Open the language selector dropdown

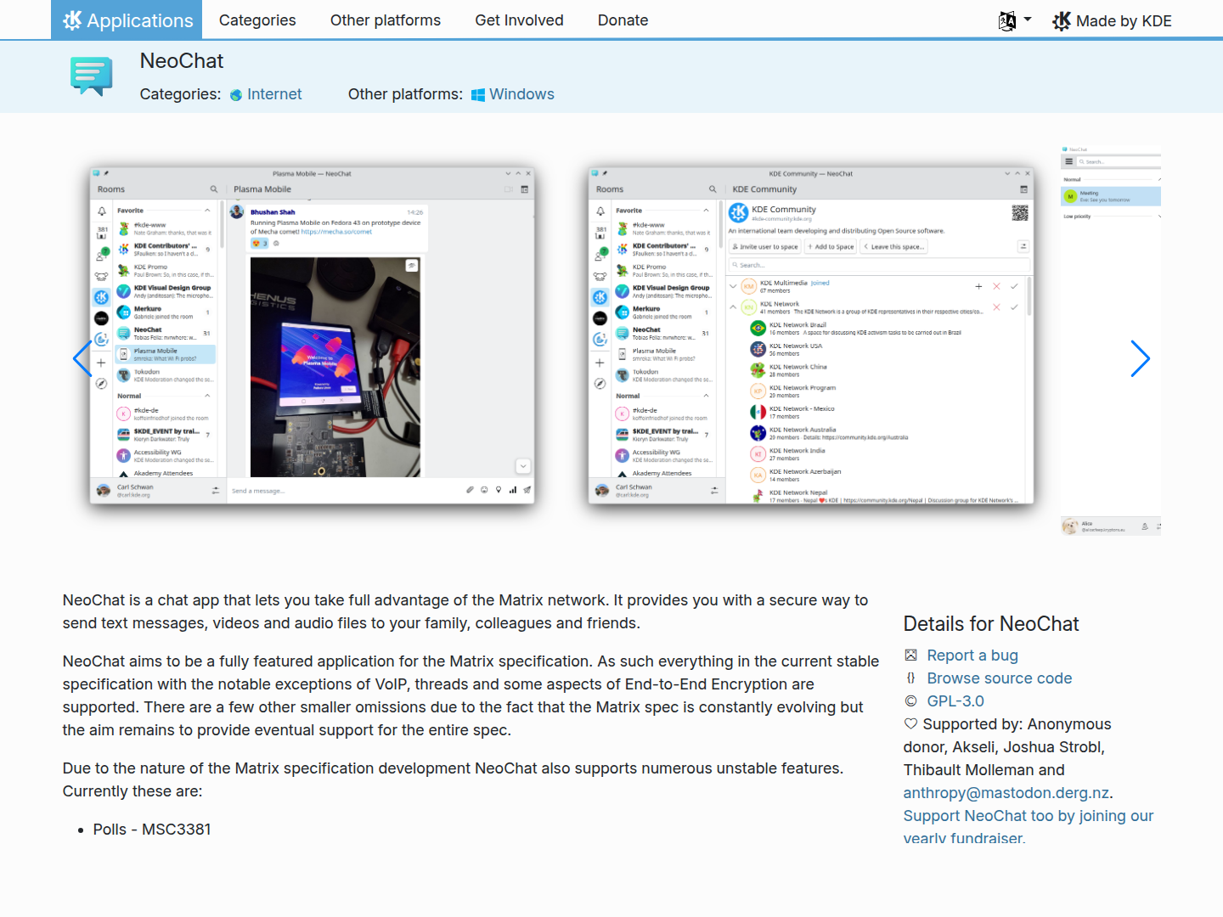click(x=1015, y=20)
